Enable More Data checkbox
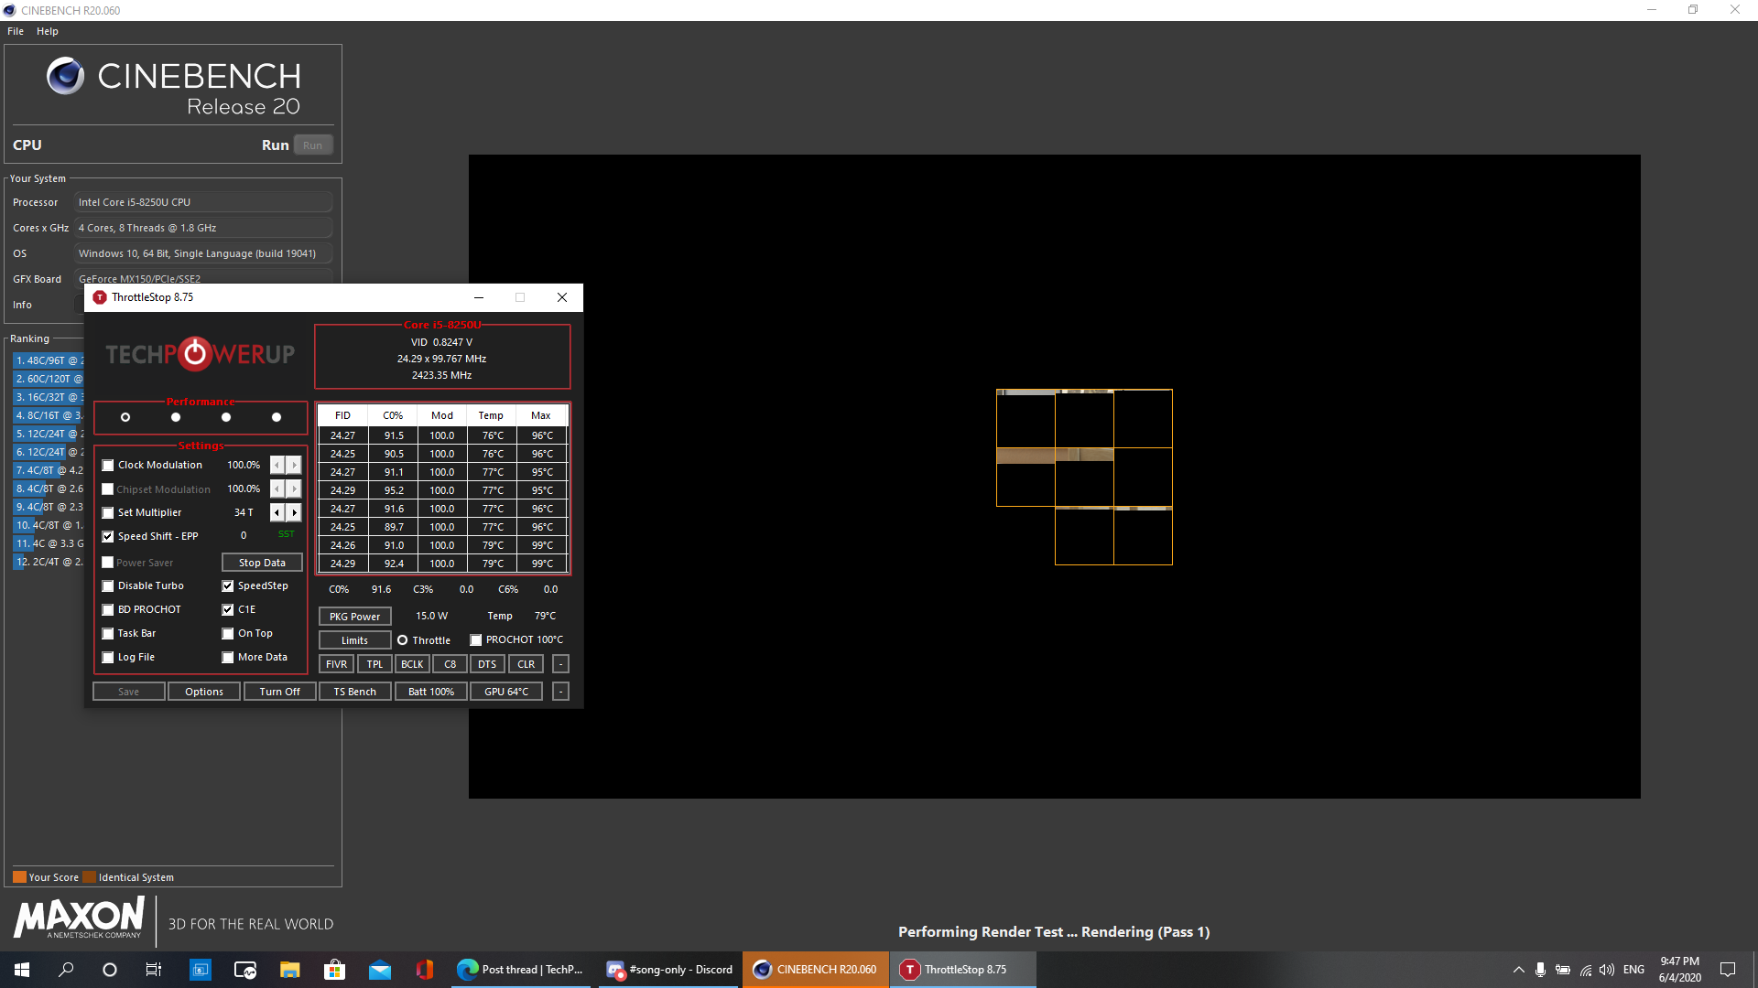 pos(228,658)
